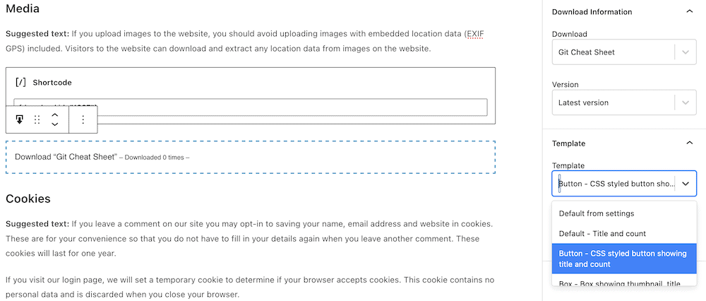The height and width of the screenshot is (301, 706).
Task: Click the Shortcode block bracket icon
Action: tap(20, 82)
